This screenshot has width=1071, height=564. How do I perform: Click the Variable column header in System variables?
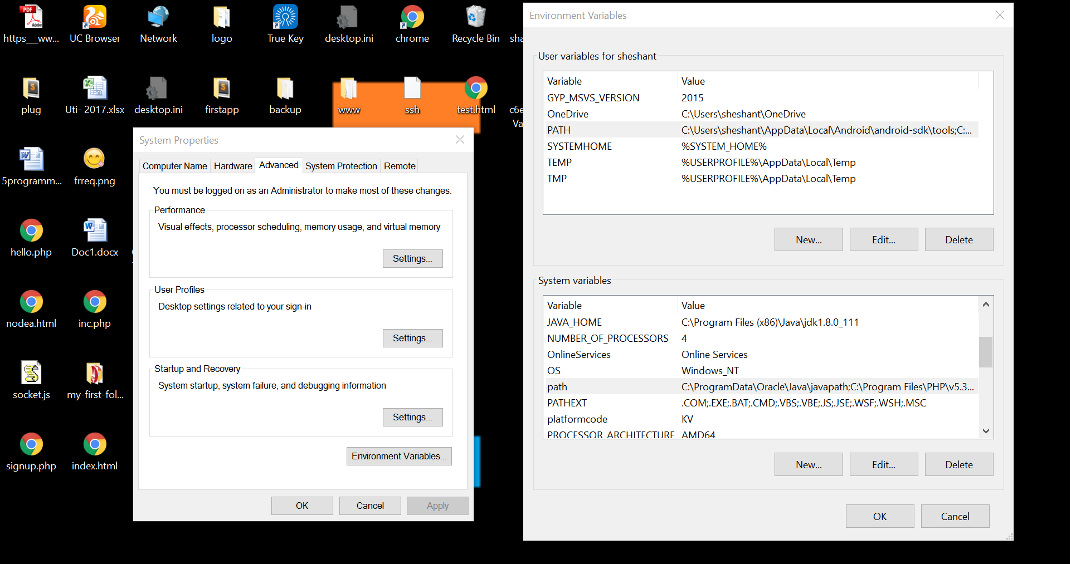[610, 305]
